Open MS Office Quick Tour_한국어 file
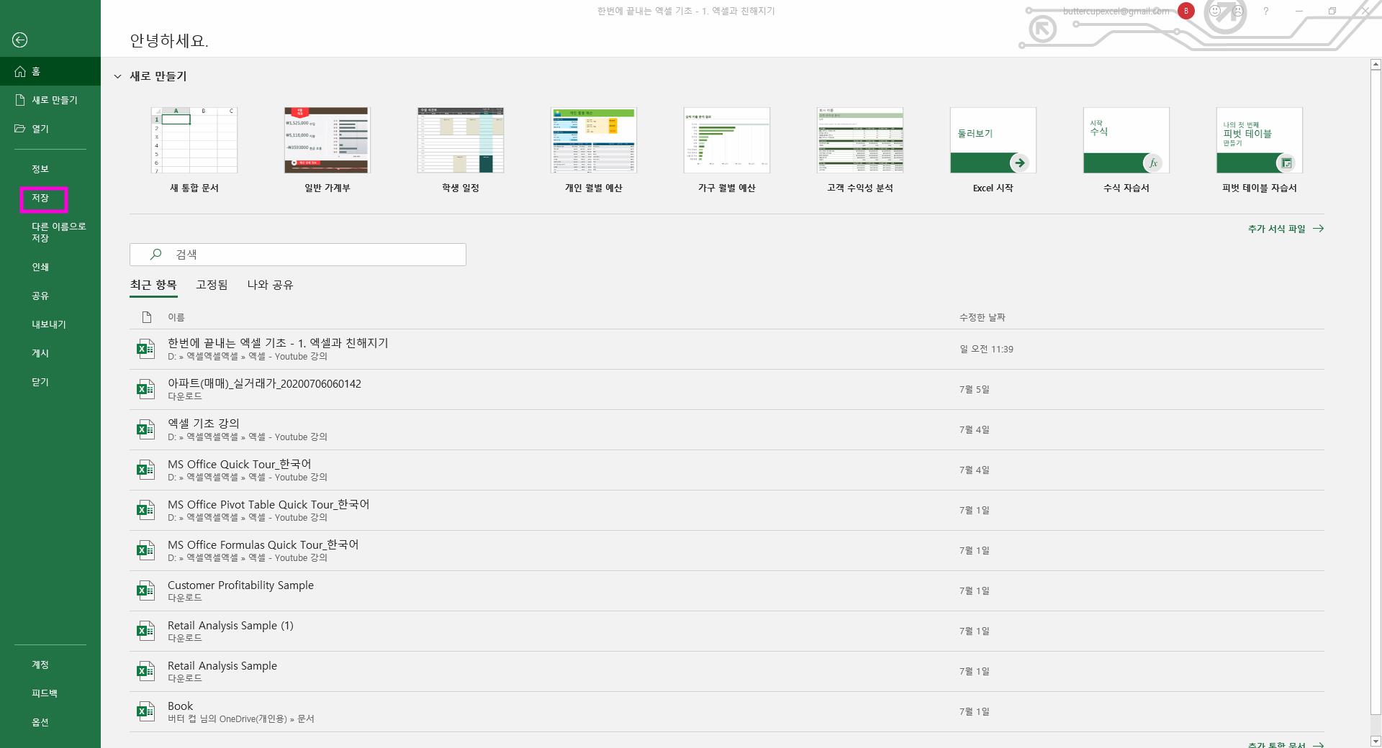This screenshot has height=748, width=1382. (x=727, y=470)
